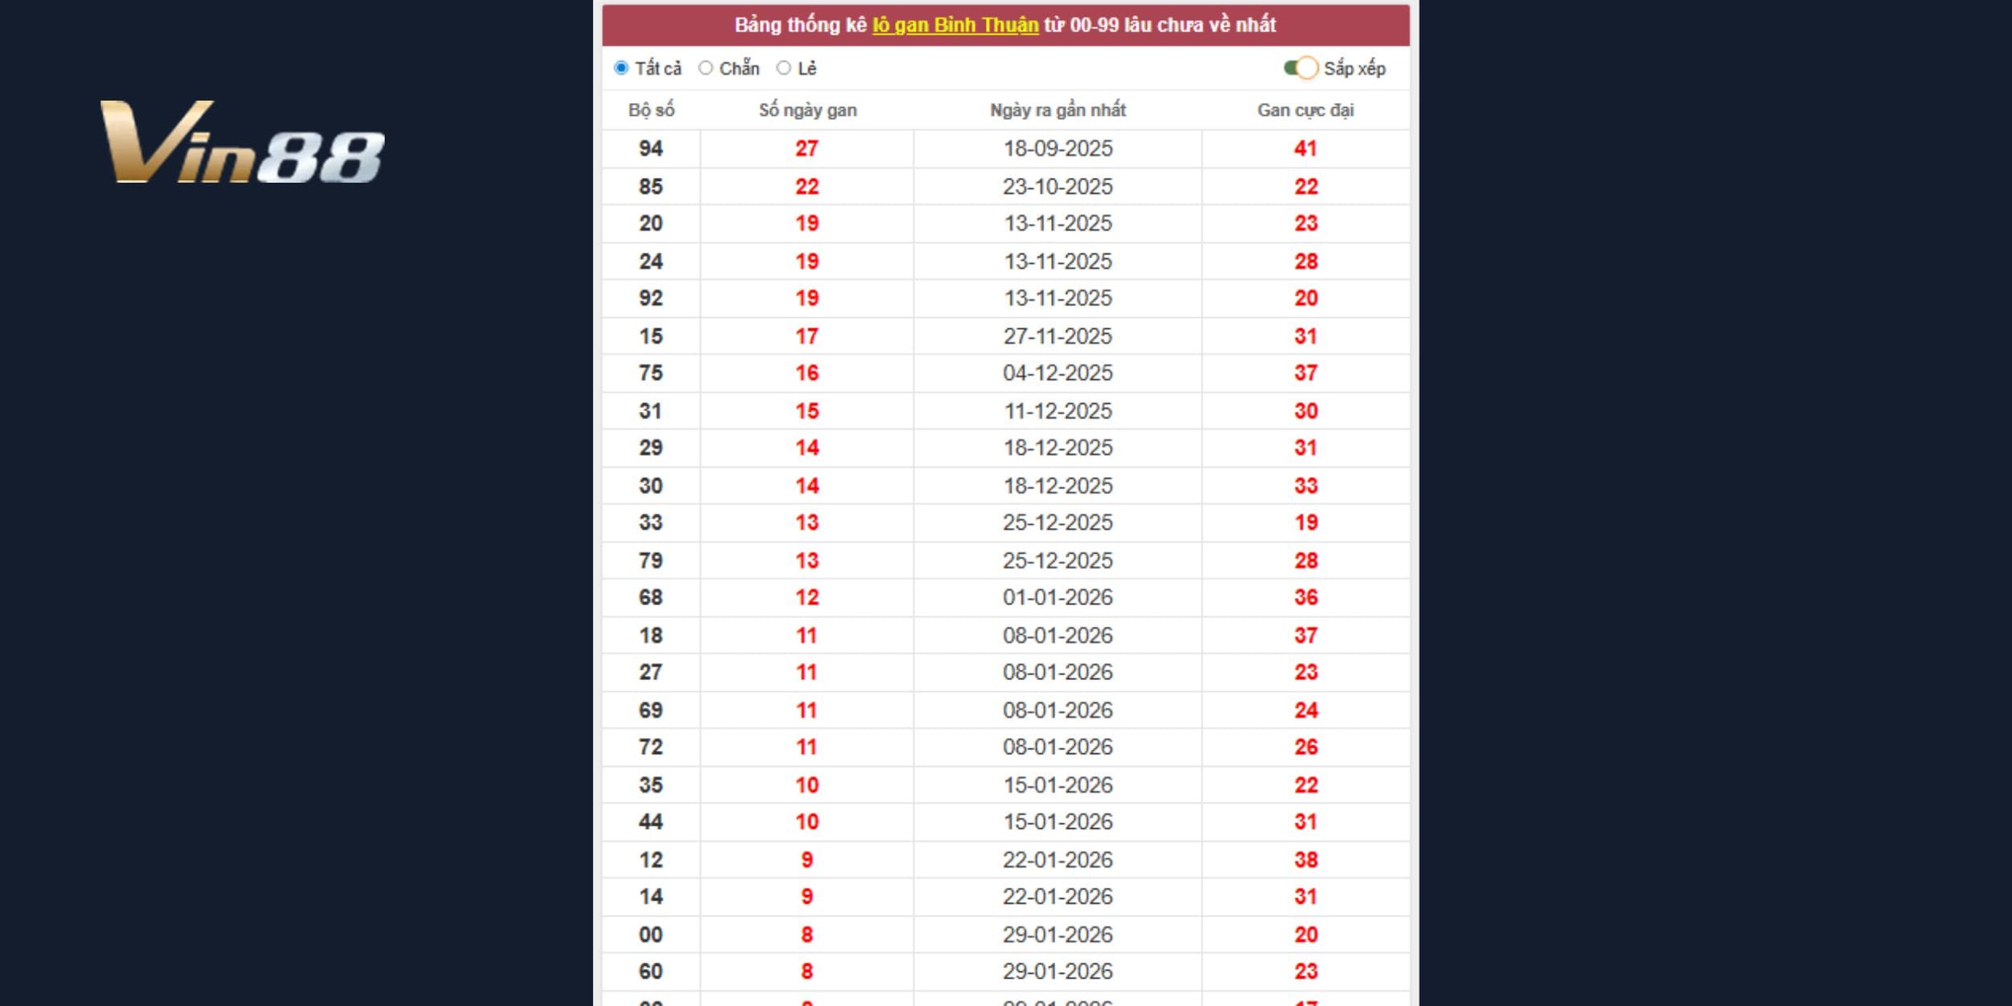This screenshot has height=1006, width=2012.
Task: Click date cell 23-10-2025
Action: [x=1058, y=187]
